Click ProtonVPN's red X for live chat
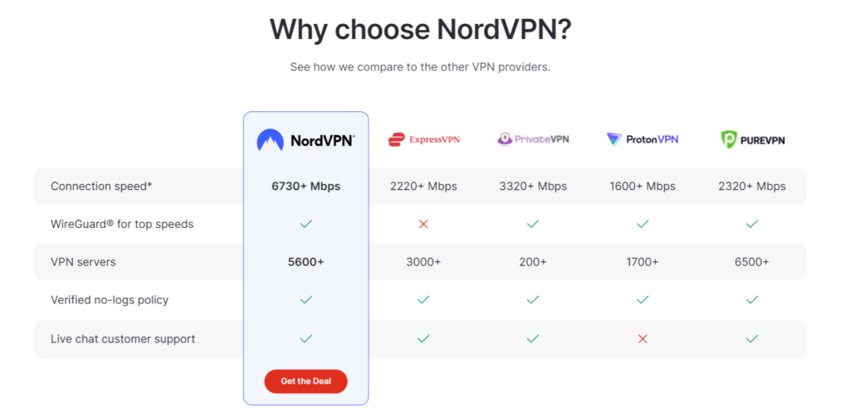The image size is (850, 418). (643, 339)
